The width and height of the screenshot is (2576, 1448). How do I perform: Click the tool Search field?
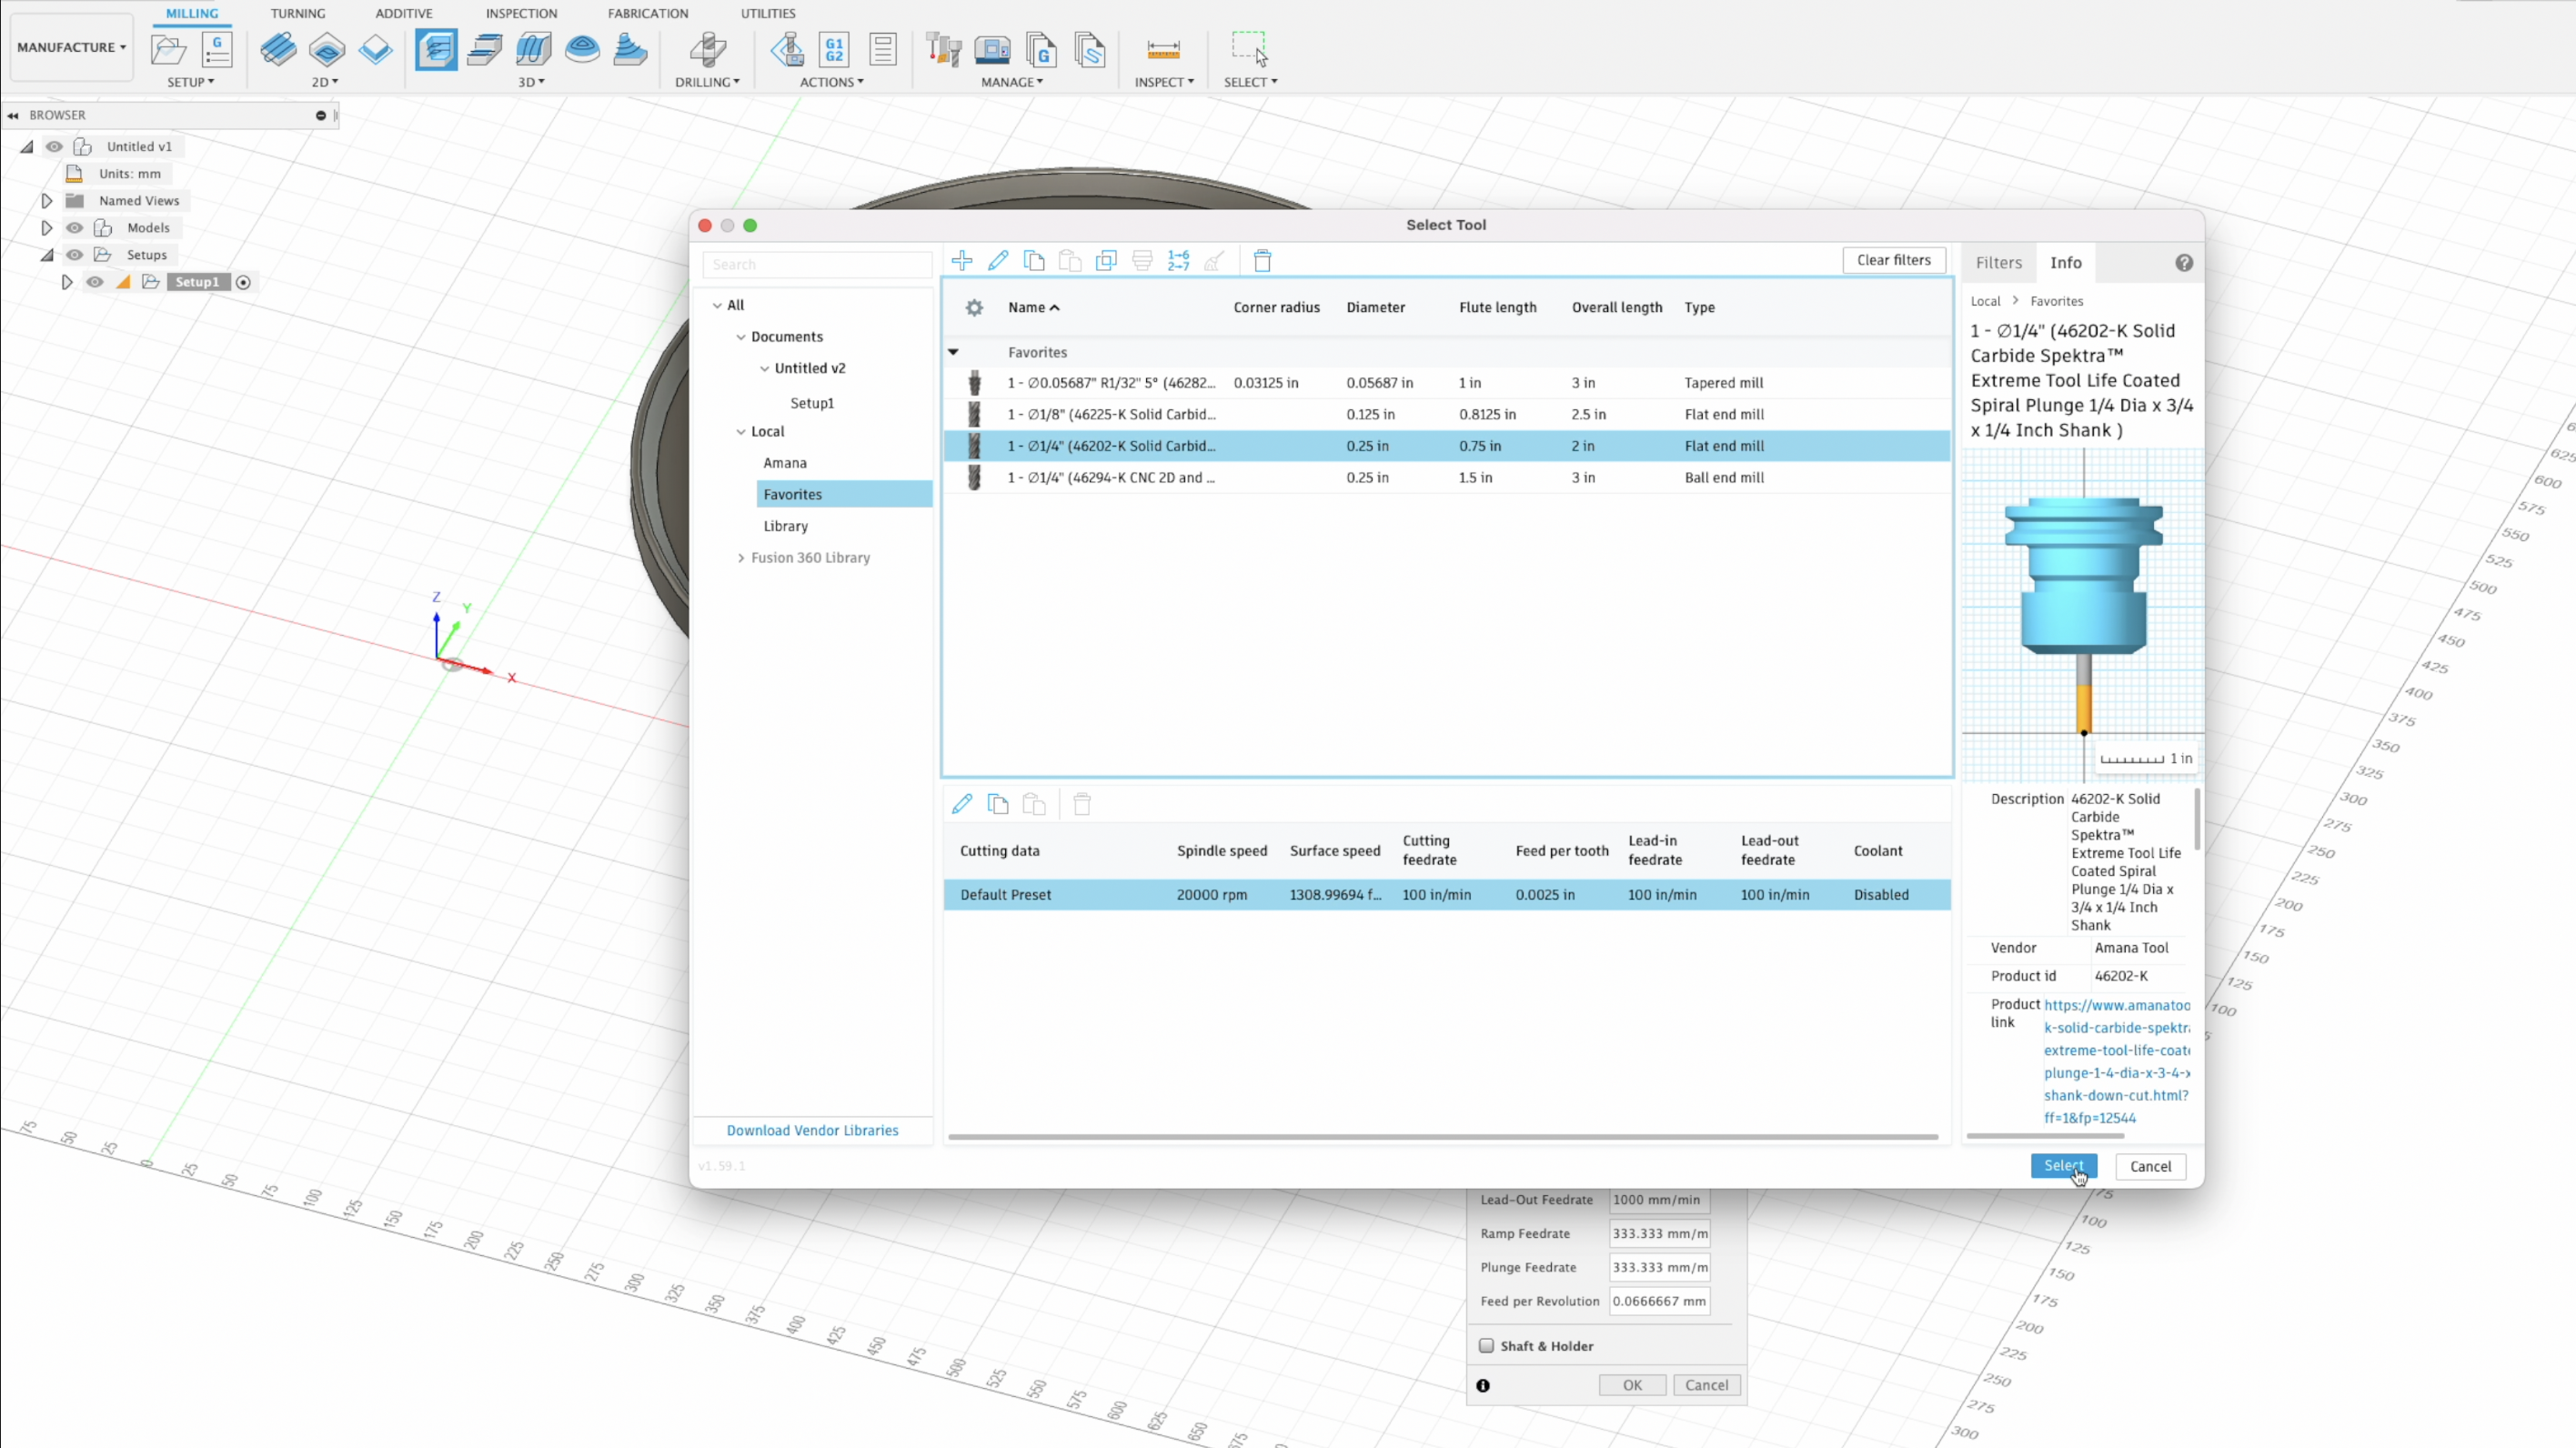(x=817, y=265)
